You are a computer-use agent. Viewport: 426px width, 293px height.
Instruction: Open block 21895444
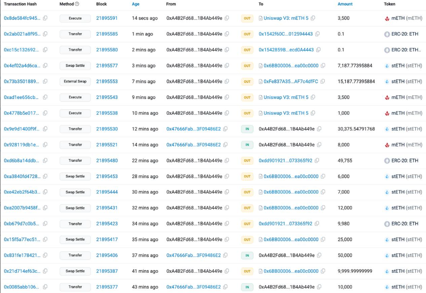[x=107, y=192]
